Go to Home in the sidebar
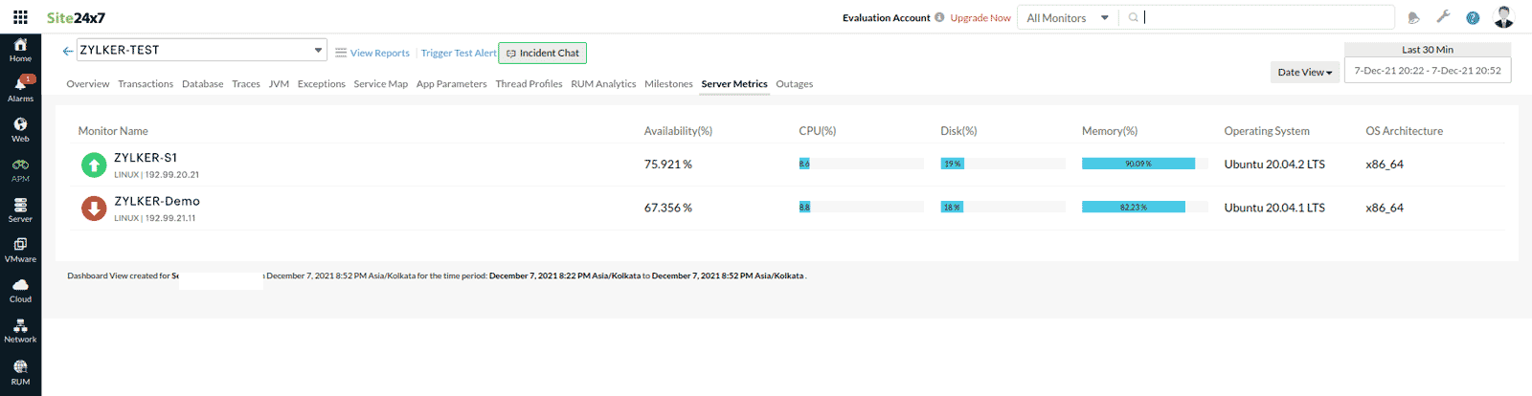 [20, 50]
